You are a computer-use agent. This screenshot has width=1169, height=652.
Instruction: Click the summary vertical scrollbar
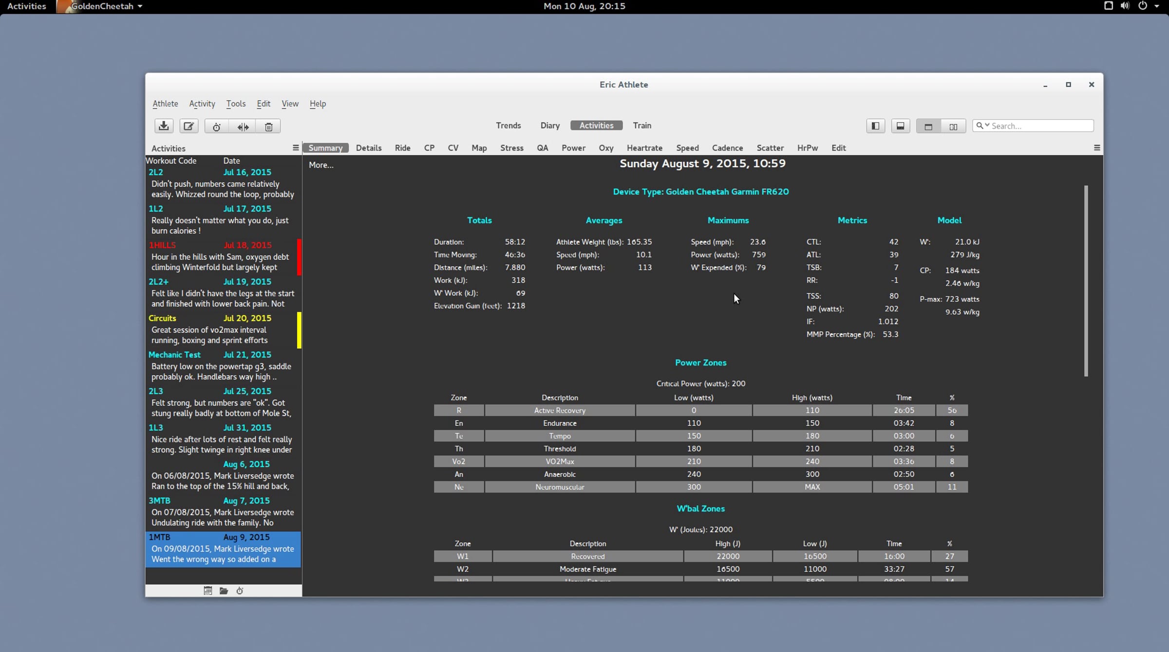(1086, 281)
